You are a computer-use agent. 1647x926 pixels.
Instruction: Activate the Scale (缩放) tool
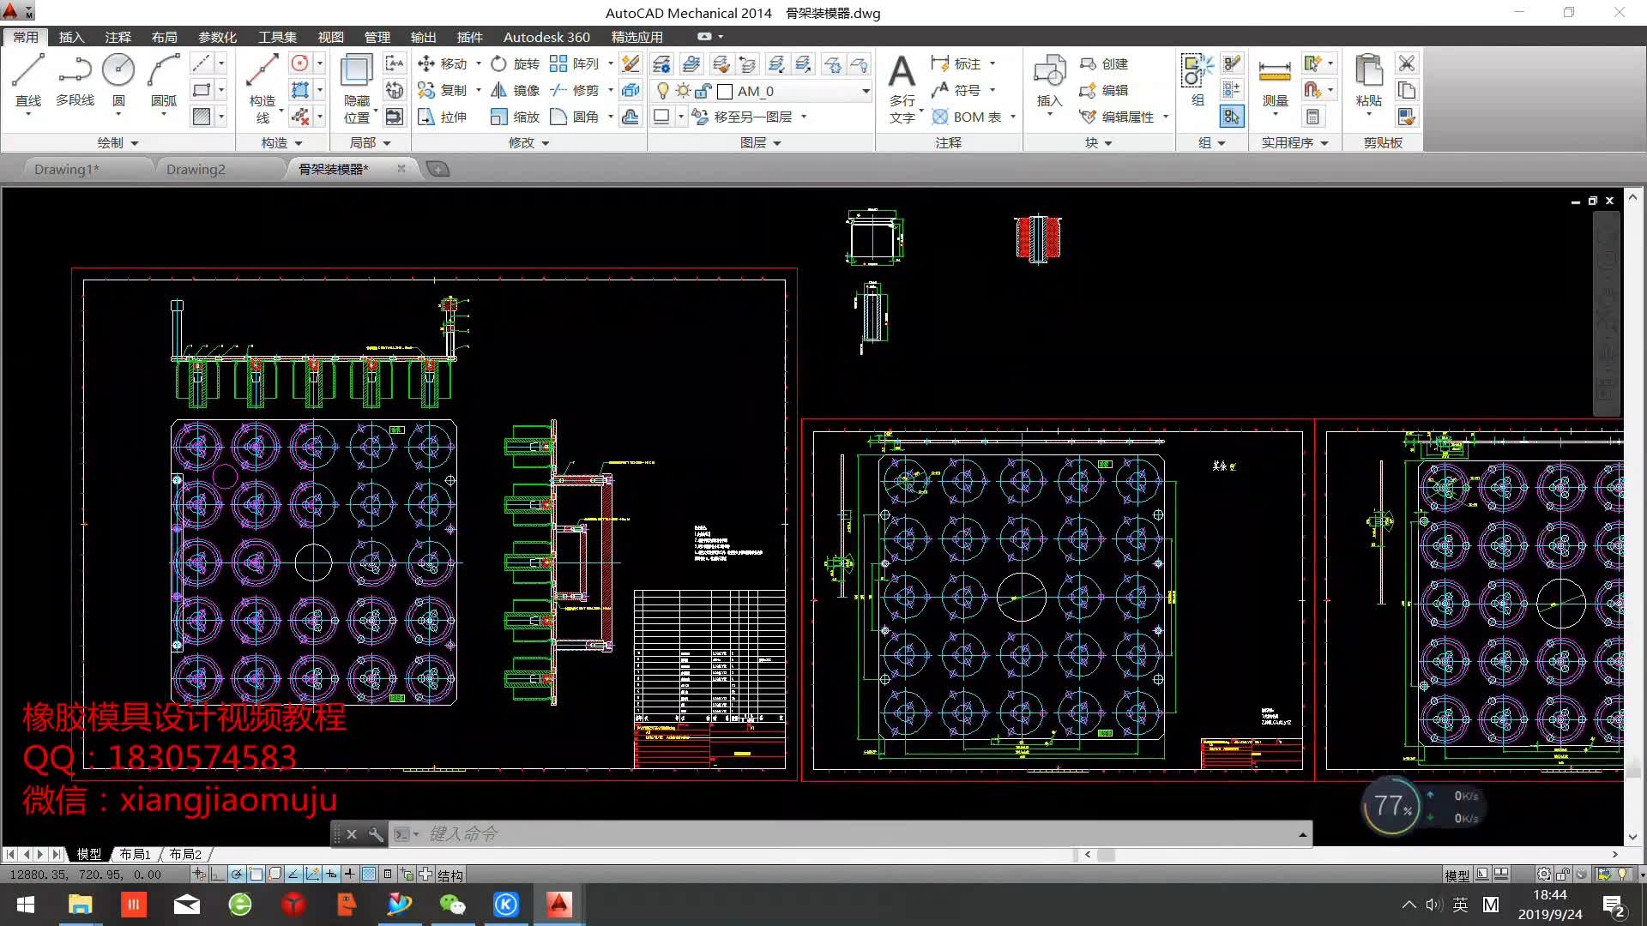(x=516, y=117)
